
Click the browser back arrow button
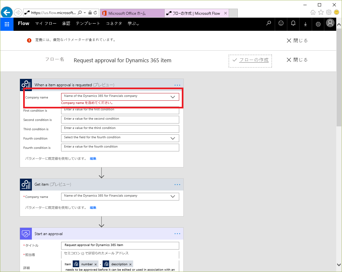7,13
